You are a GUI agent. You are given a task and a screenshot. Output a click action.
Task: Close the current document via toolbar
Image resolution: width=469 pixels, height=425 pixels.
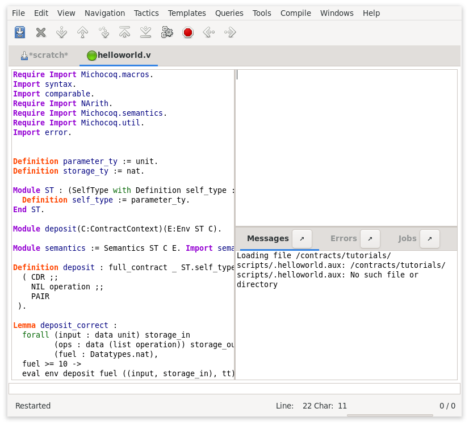[40, 32]
